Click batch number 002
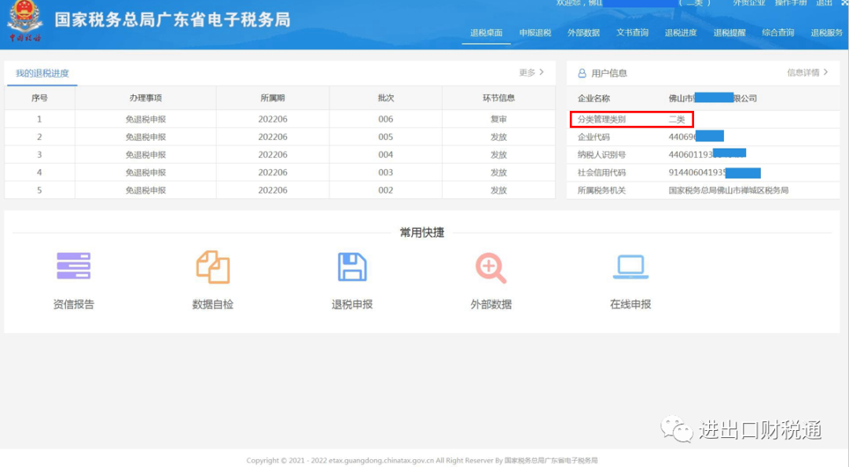 click(385, 190)
